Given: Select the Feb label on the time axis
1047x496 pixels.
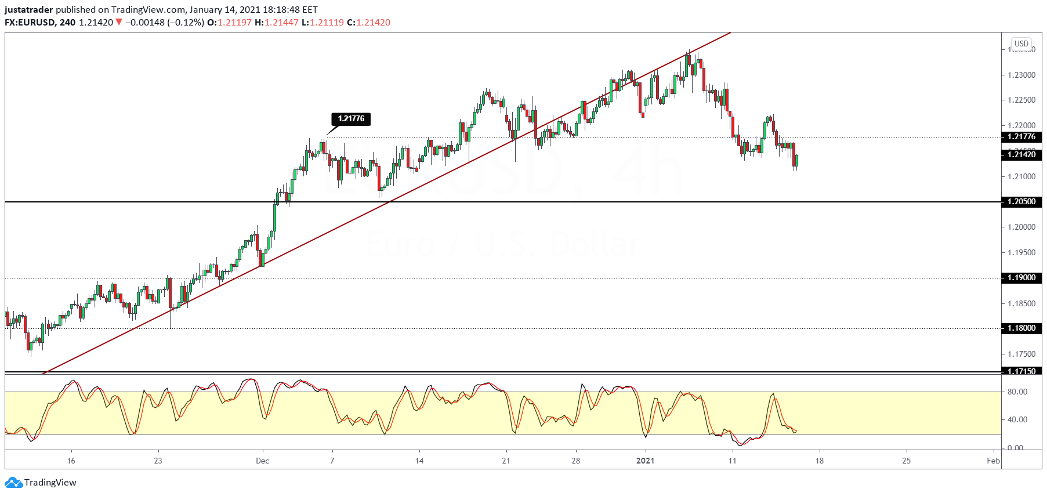Looking at the screenshot, I should click(993, 461).
